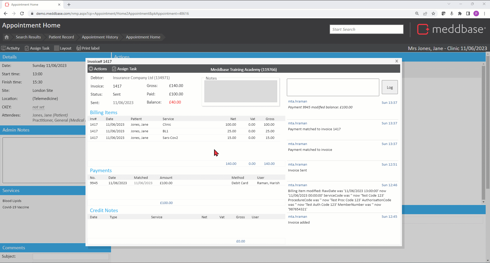Click the Print label printer icon
Viewport: 490px width, 263px height.
click(x=79, y=48)
